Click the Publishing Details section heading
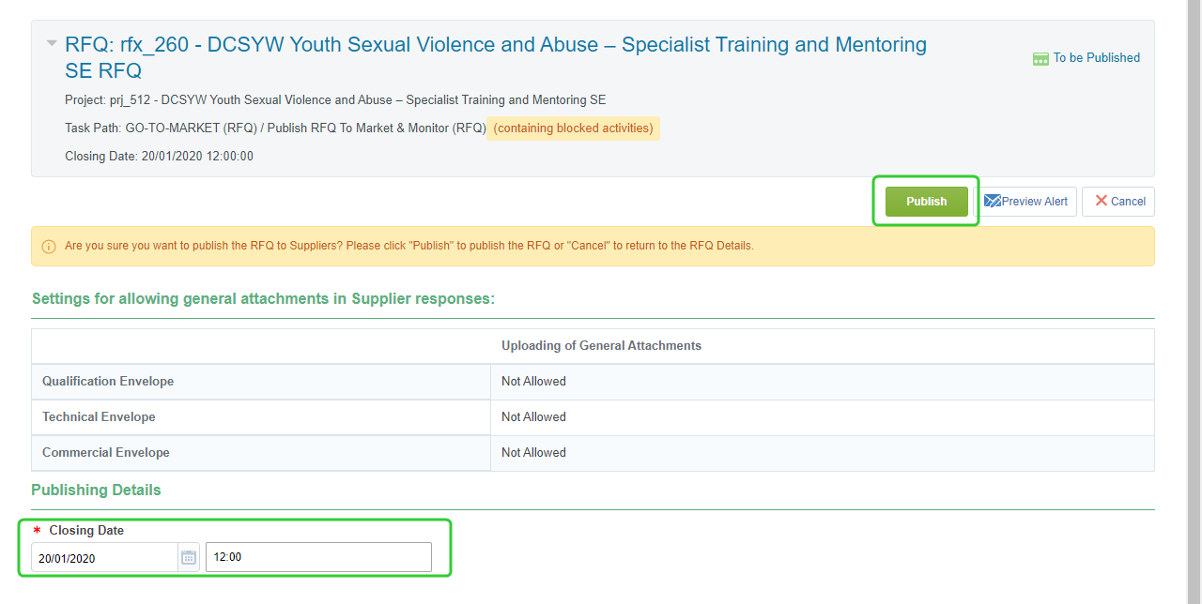Screen dimensions: 1202x604 click(x=96, y=491)
